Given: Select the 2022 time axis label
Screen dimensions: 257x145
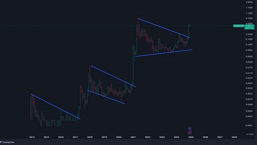Looking at the screenshot, I should tap(147, 137).
